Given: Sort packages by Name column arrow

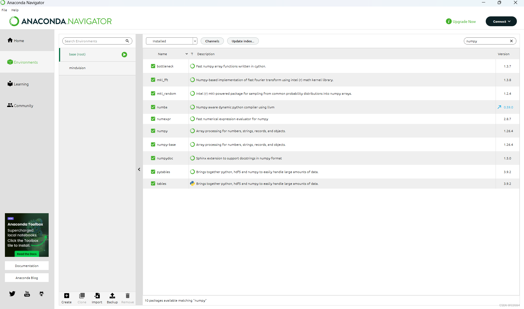Looking at the screenshot, I should [x=187, y=54].
